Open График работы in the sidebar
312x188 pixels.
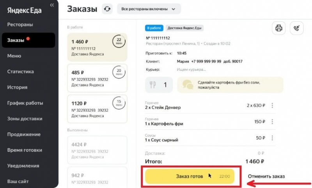pyautogui.click(x=25, y=103)
